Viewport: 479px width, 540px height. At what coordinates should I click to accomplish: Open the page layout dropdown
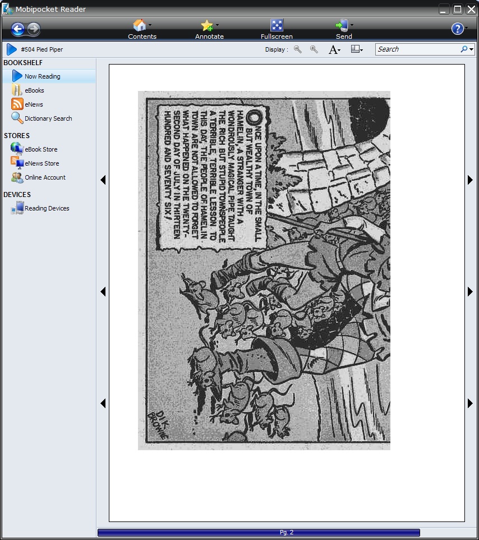357,49
